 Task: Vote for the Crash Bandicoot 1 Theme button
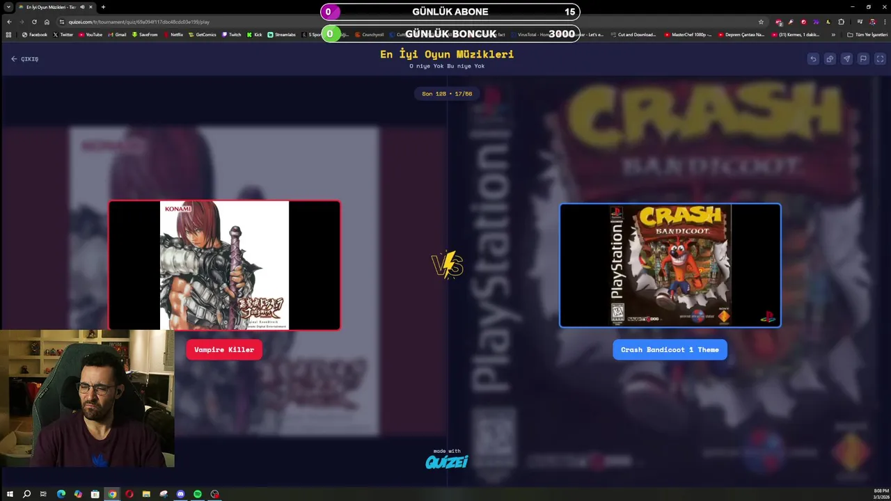(670, 350)
